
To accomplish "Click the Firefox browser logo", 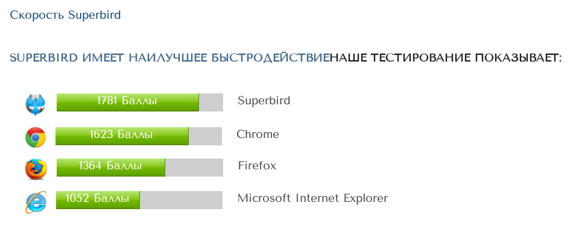I will click(36, 169).
